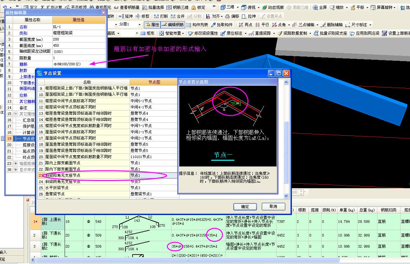
Task: Select row 24 斜梁阴角无支座节点
Action: 108,182
